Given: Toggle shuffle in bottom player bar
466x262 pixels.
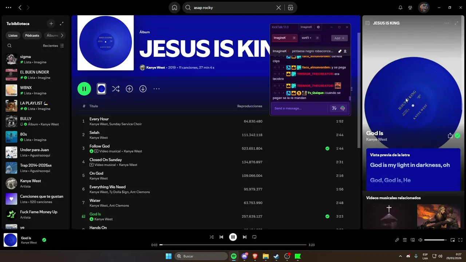Looking at the screenshot, I should pos(212,237).
